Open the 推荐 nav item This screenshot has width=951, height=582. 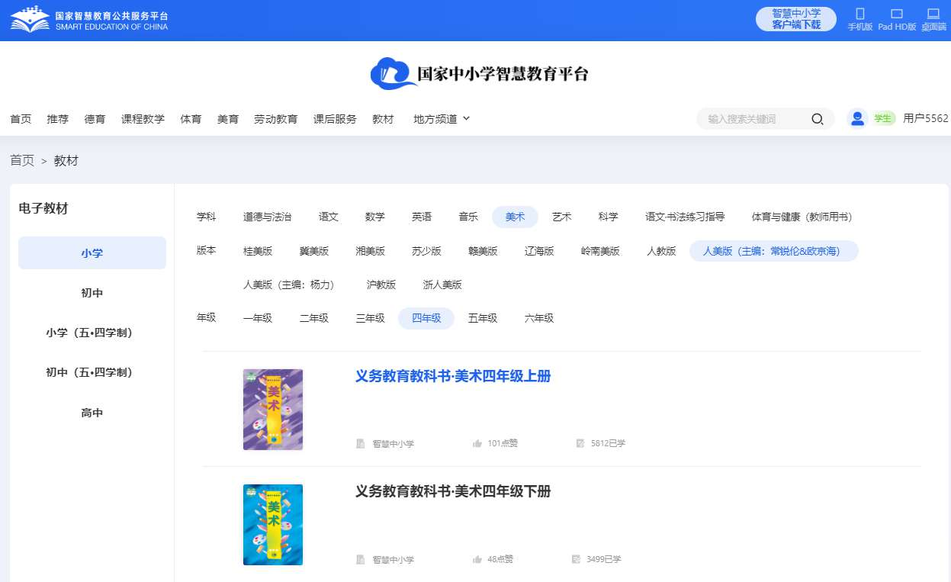[57, 119]
